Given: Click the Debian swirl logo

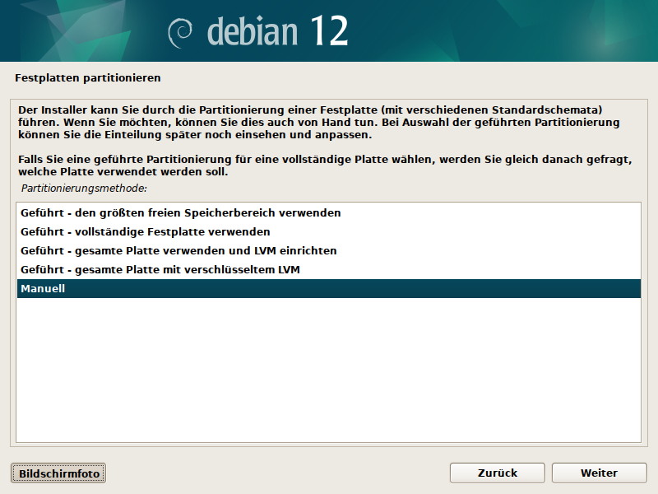Looking at the screenshot, I should [181, 33].
